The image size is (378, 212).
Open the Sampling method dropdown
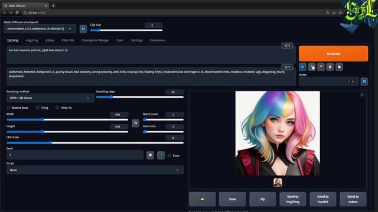pos(50,98)
